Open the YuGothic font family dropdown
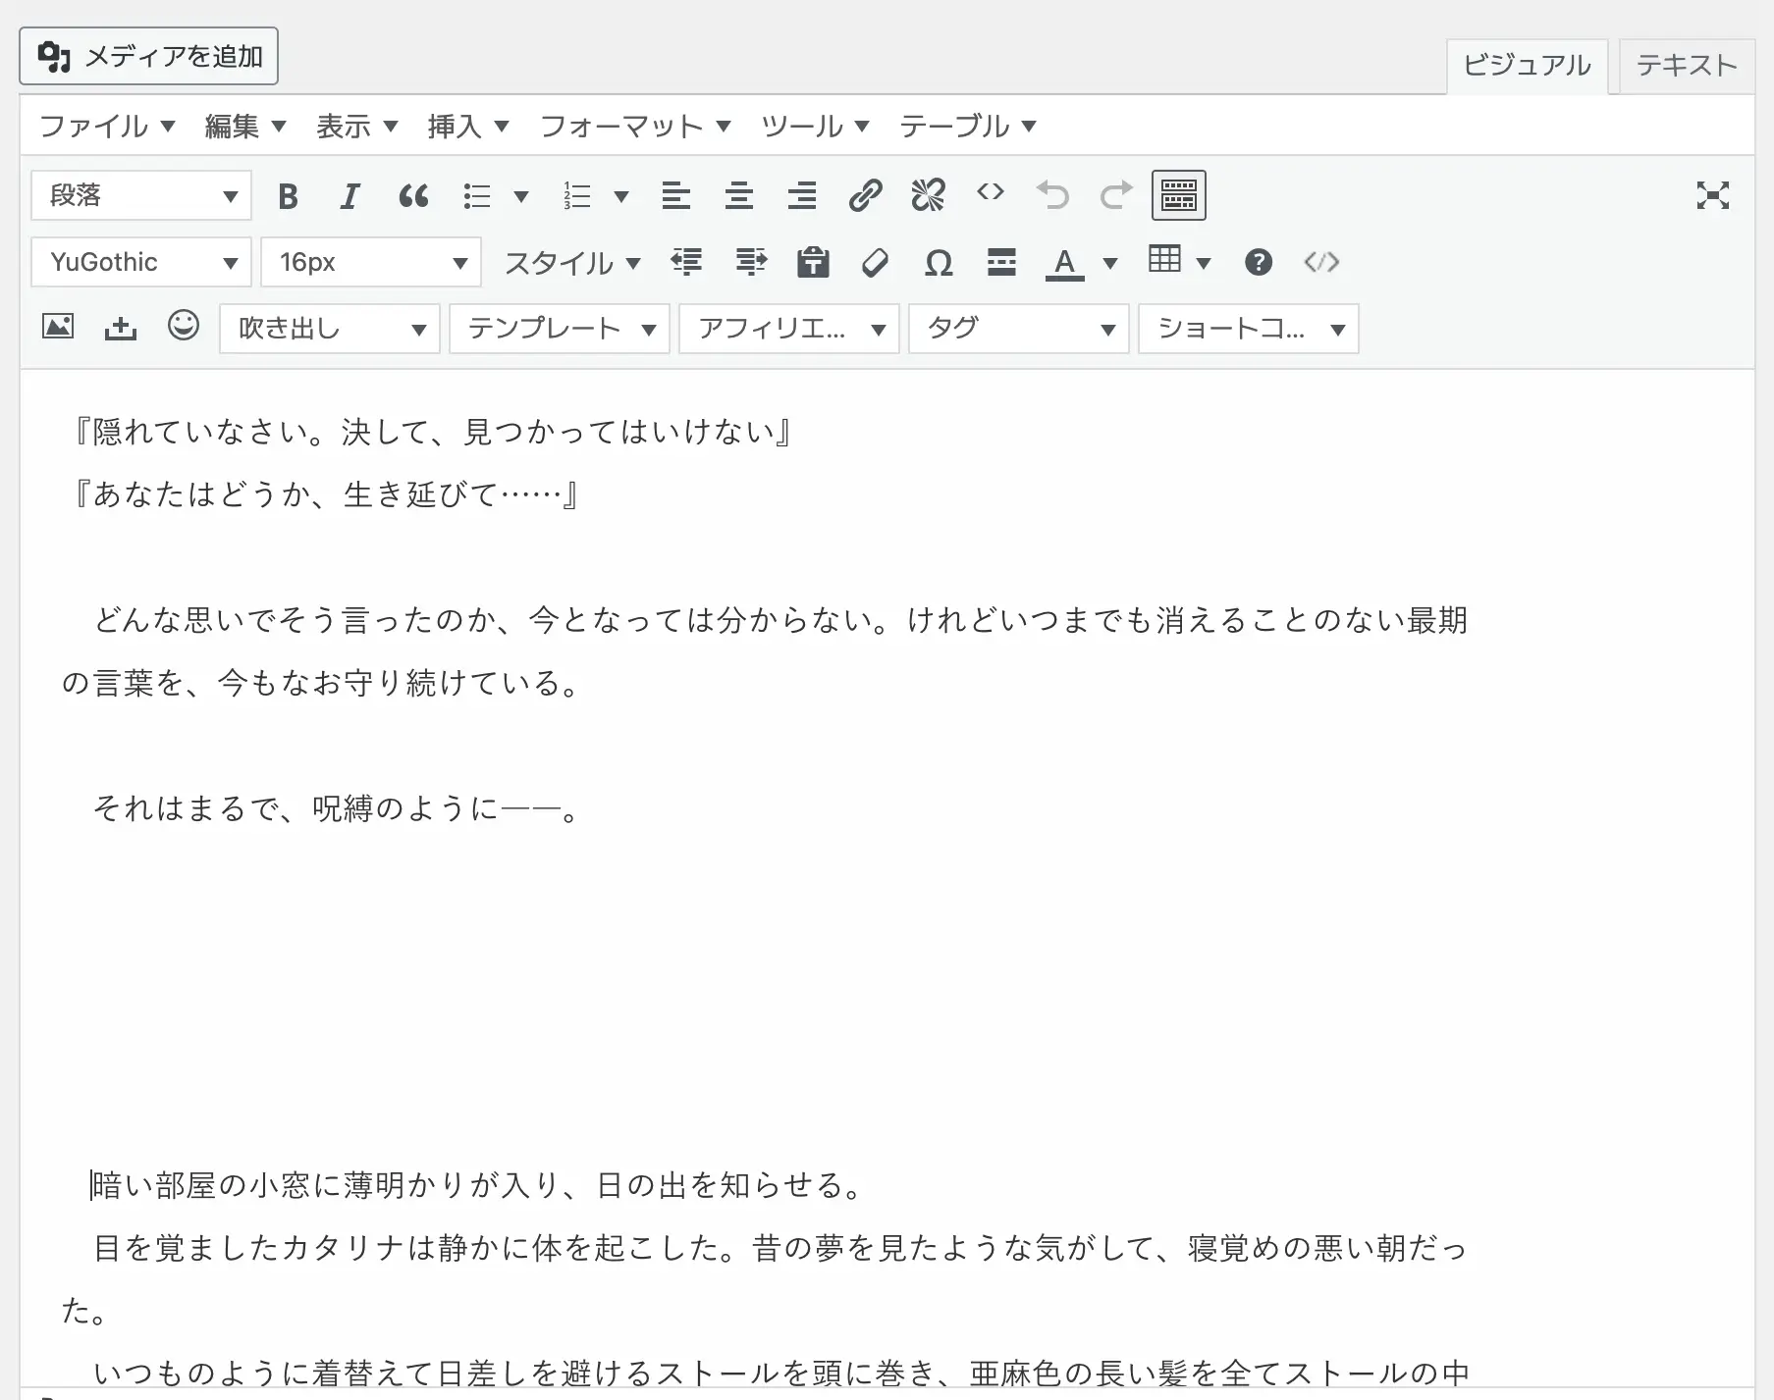The image size is (1774, 1400). [x=141, y=262]
